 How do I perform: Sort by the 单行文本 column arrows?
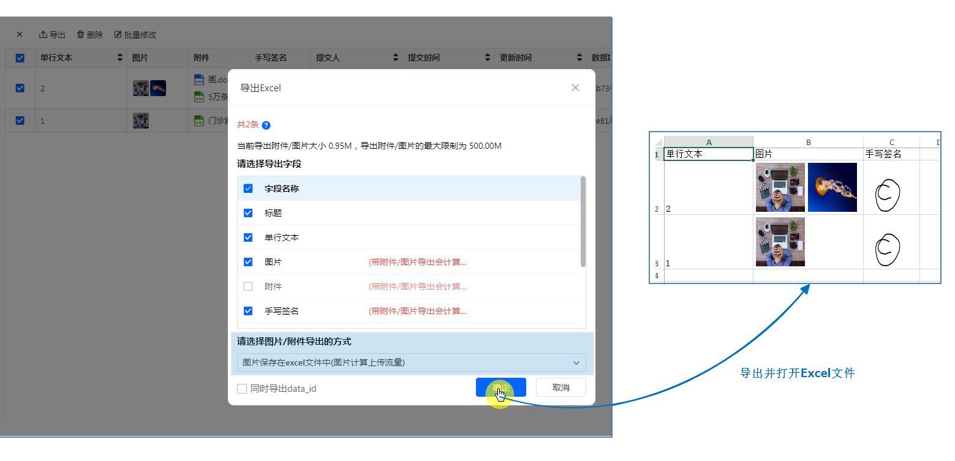(x=119, y=58)
